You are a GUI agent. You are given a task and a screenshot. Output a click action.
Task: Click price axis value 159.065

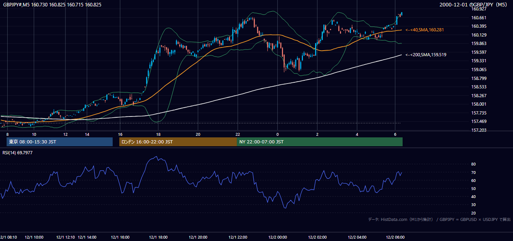(479, 69)
